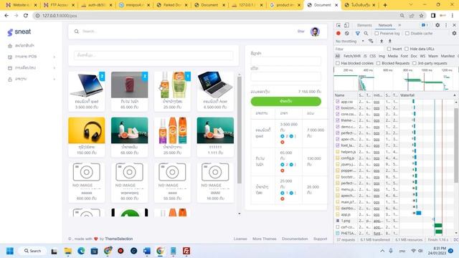Import a HAR file with upload arrow

[x=382, y=42]
